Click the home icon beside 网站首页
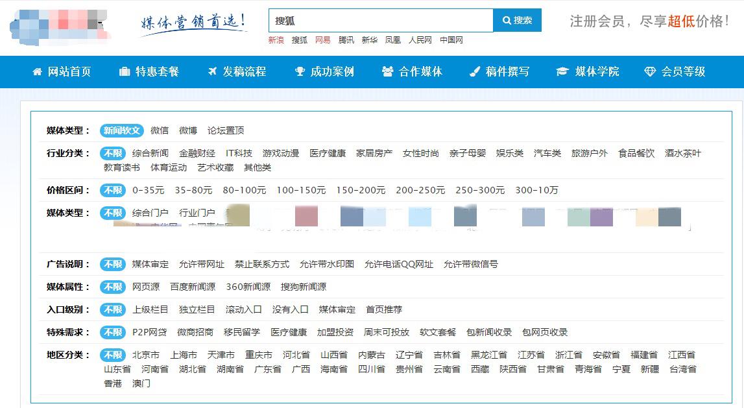The height and width of the screenshot is (408, 744). 37,72
